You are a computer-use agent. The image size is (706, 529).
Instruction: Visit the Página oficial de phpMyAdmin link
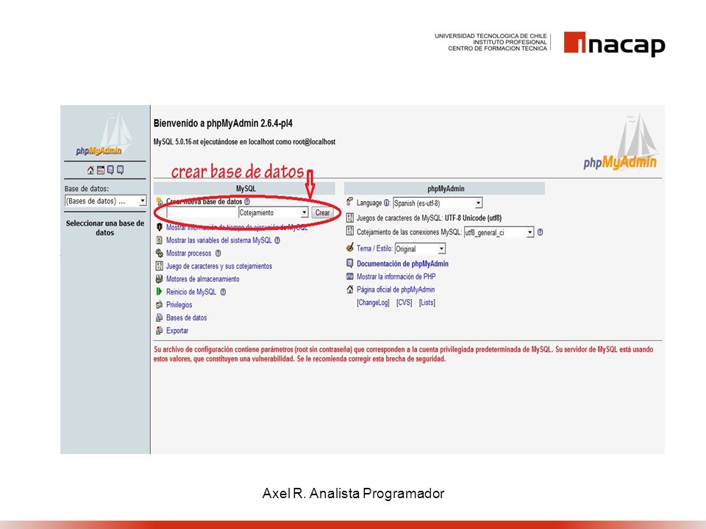[x=396, y=289]
